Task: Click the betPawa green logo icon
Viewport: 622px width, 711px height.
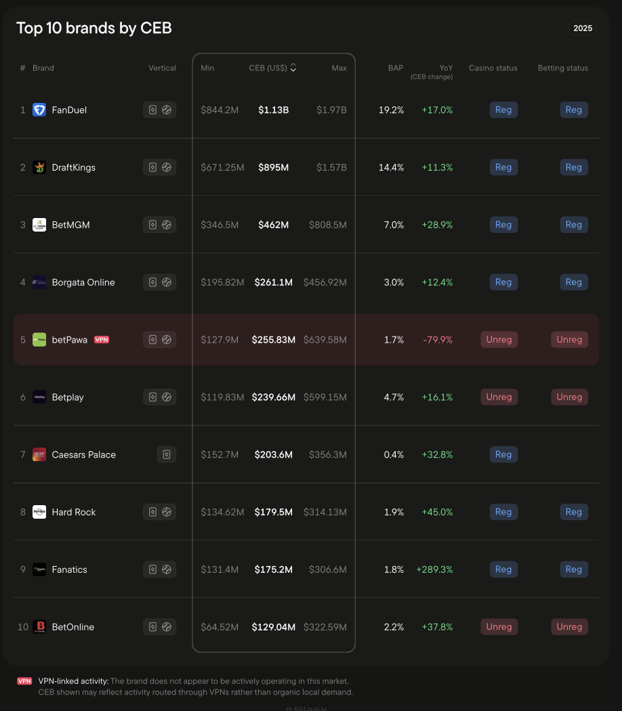Action: tap(39, 340)
